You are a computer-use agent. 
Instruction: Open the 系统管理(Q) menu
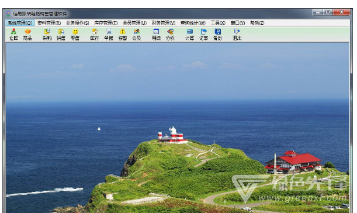(20, 23)
